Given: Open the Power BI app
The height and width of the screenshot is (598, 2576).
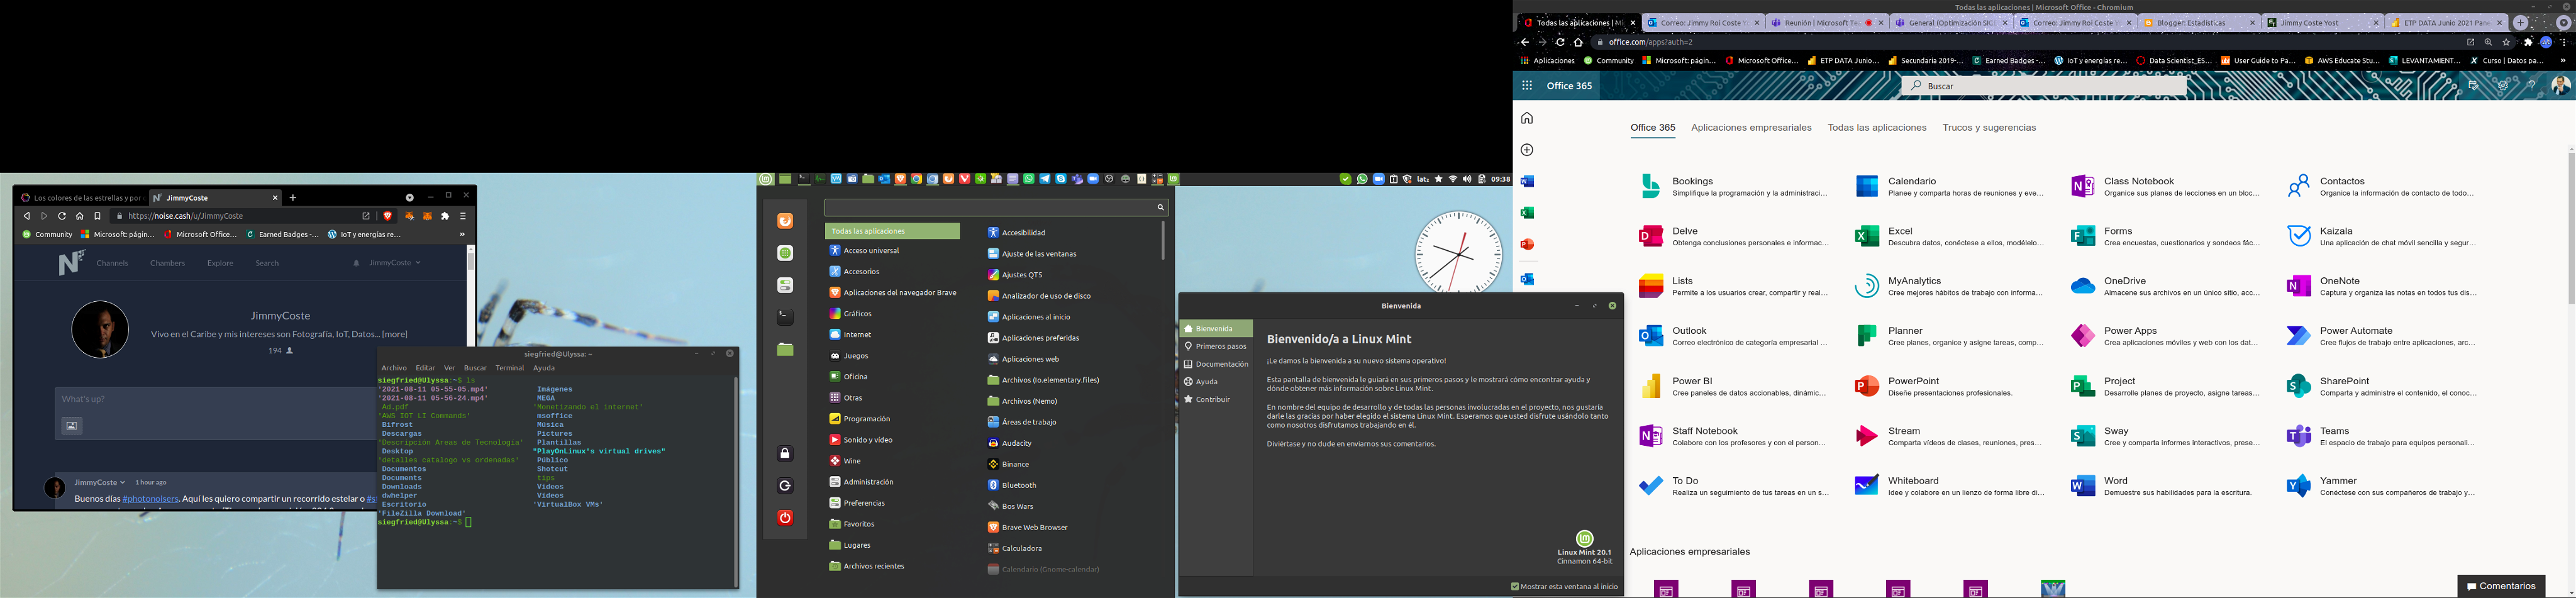Looking at the screenshot, I should 1733,386.
